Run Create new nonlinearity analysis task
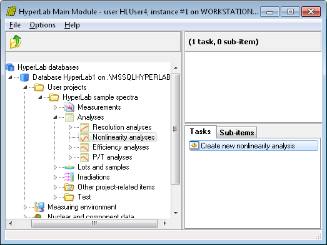The image size is (327, 245). coord(254,146)
